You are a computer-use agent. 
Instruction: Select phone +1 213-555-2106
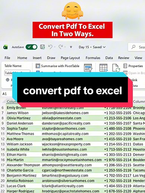click(x=117, y=118)
